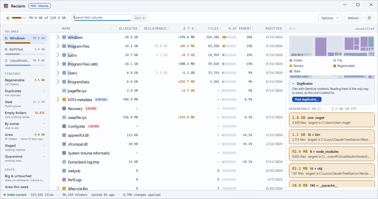The height and width of the screenshot is (199, 378).
Task: Select the R: ReFSTest volume
Action: tap(25, 51)
